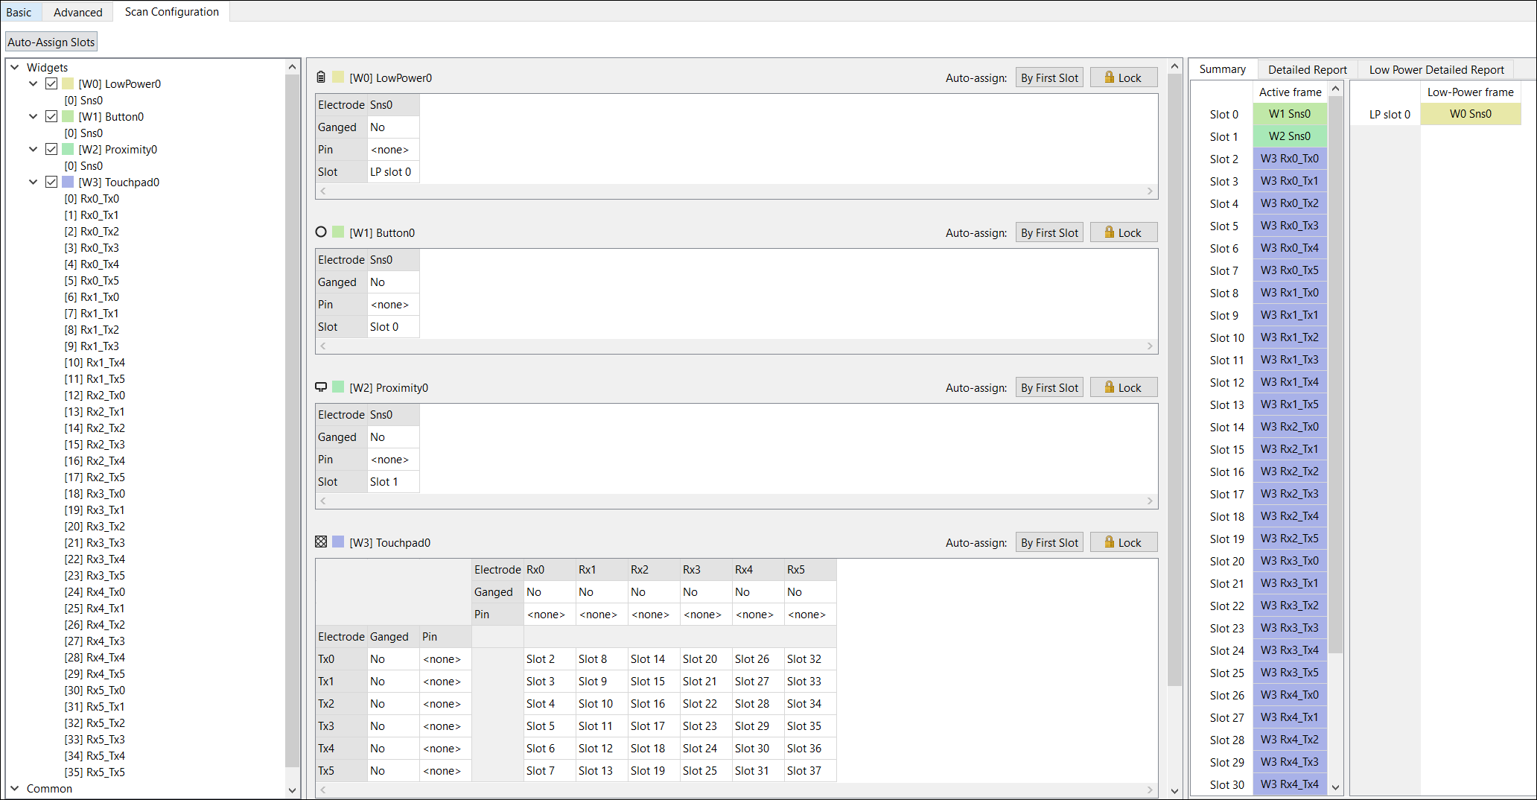Click By First Slot for W2 Proximity0

[x=1049, y=387]
